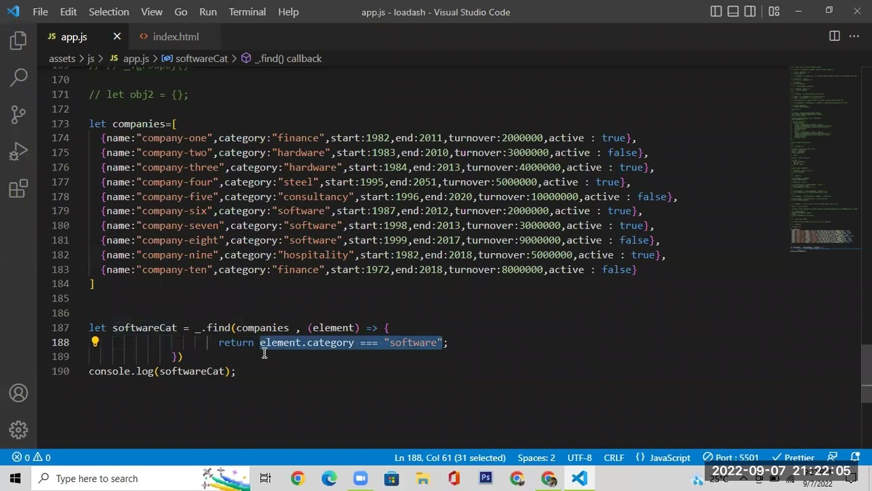Open the Manage gear menu
The image size is (872, 491).
(18, 430)
